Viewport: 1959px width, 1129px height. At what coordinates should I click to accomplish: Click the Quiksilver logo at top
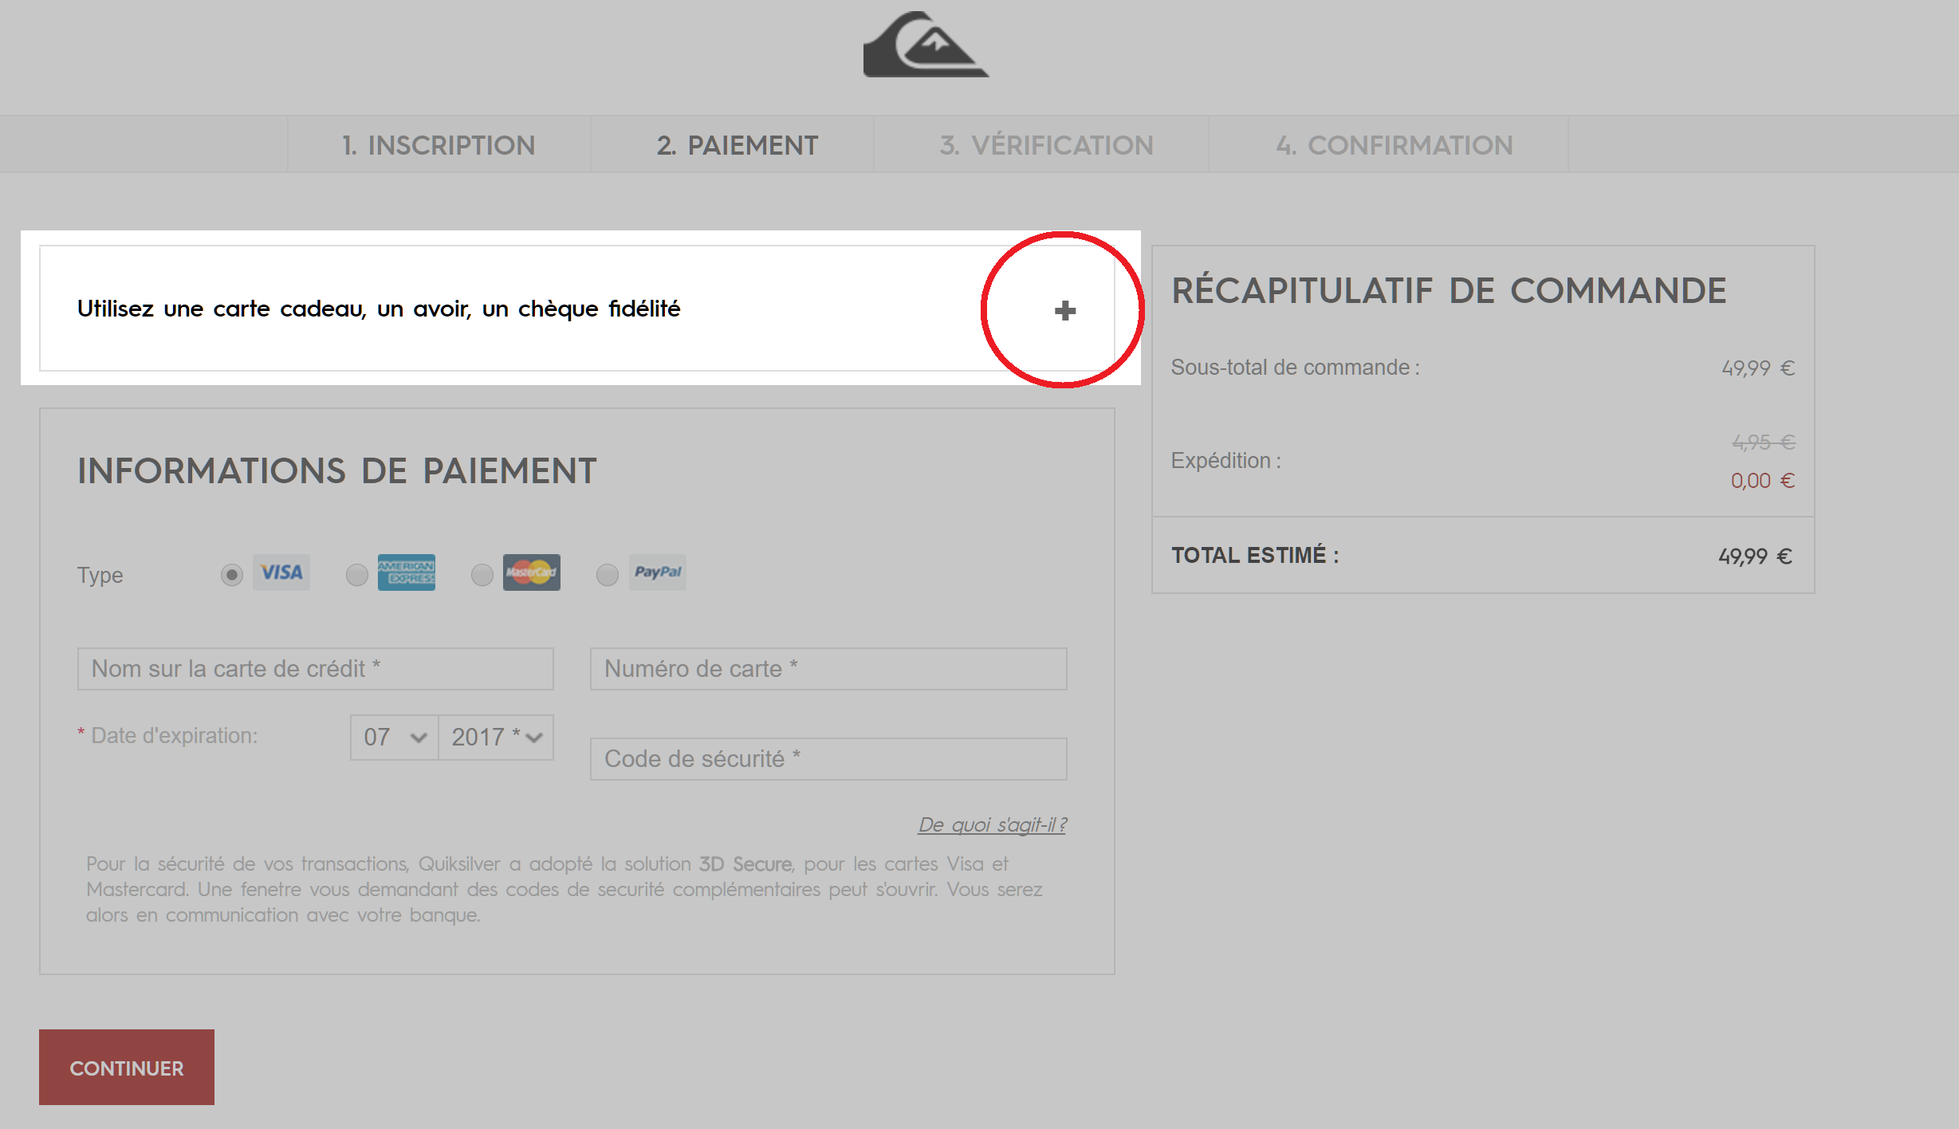click(926, 45)
